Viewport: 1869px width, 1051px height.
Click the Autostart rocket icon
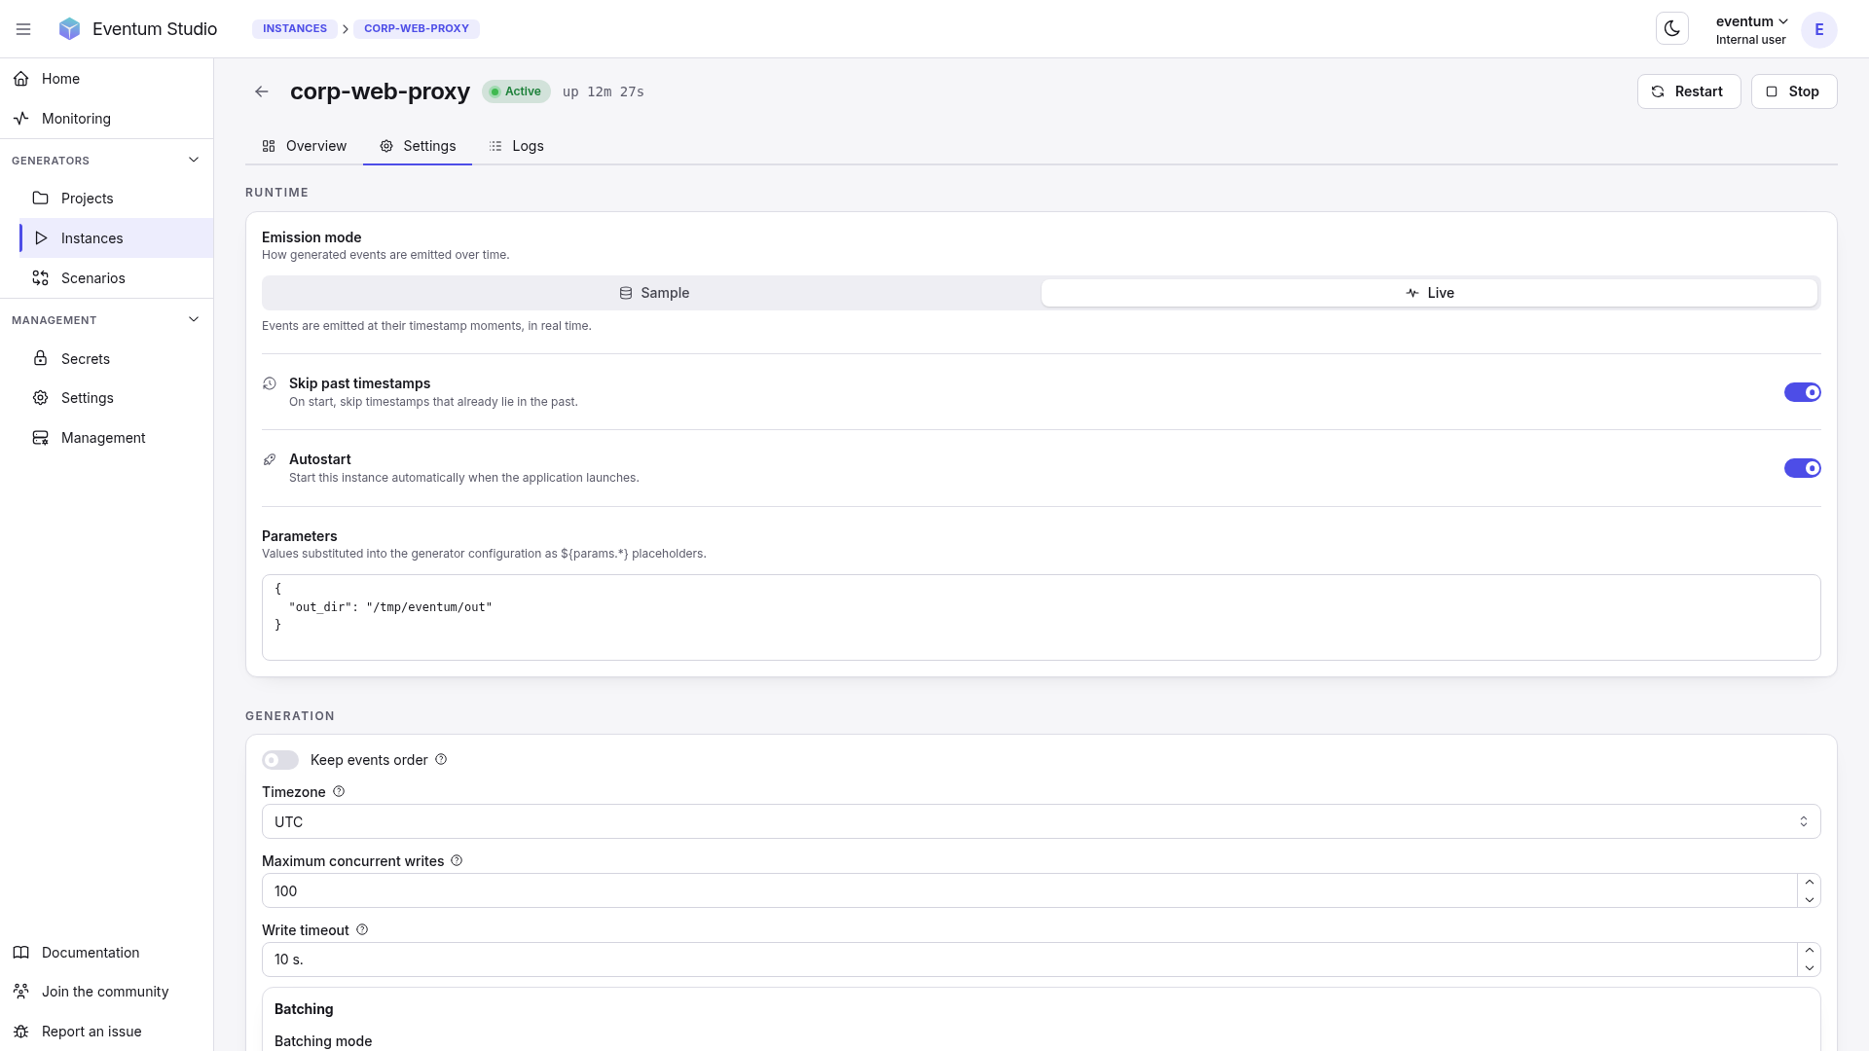(x=270, y=459)
